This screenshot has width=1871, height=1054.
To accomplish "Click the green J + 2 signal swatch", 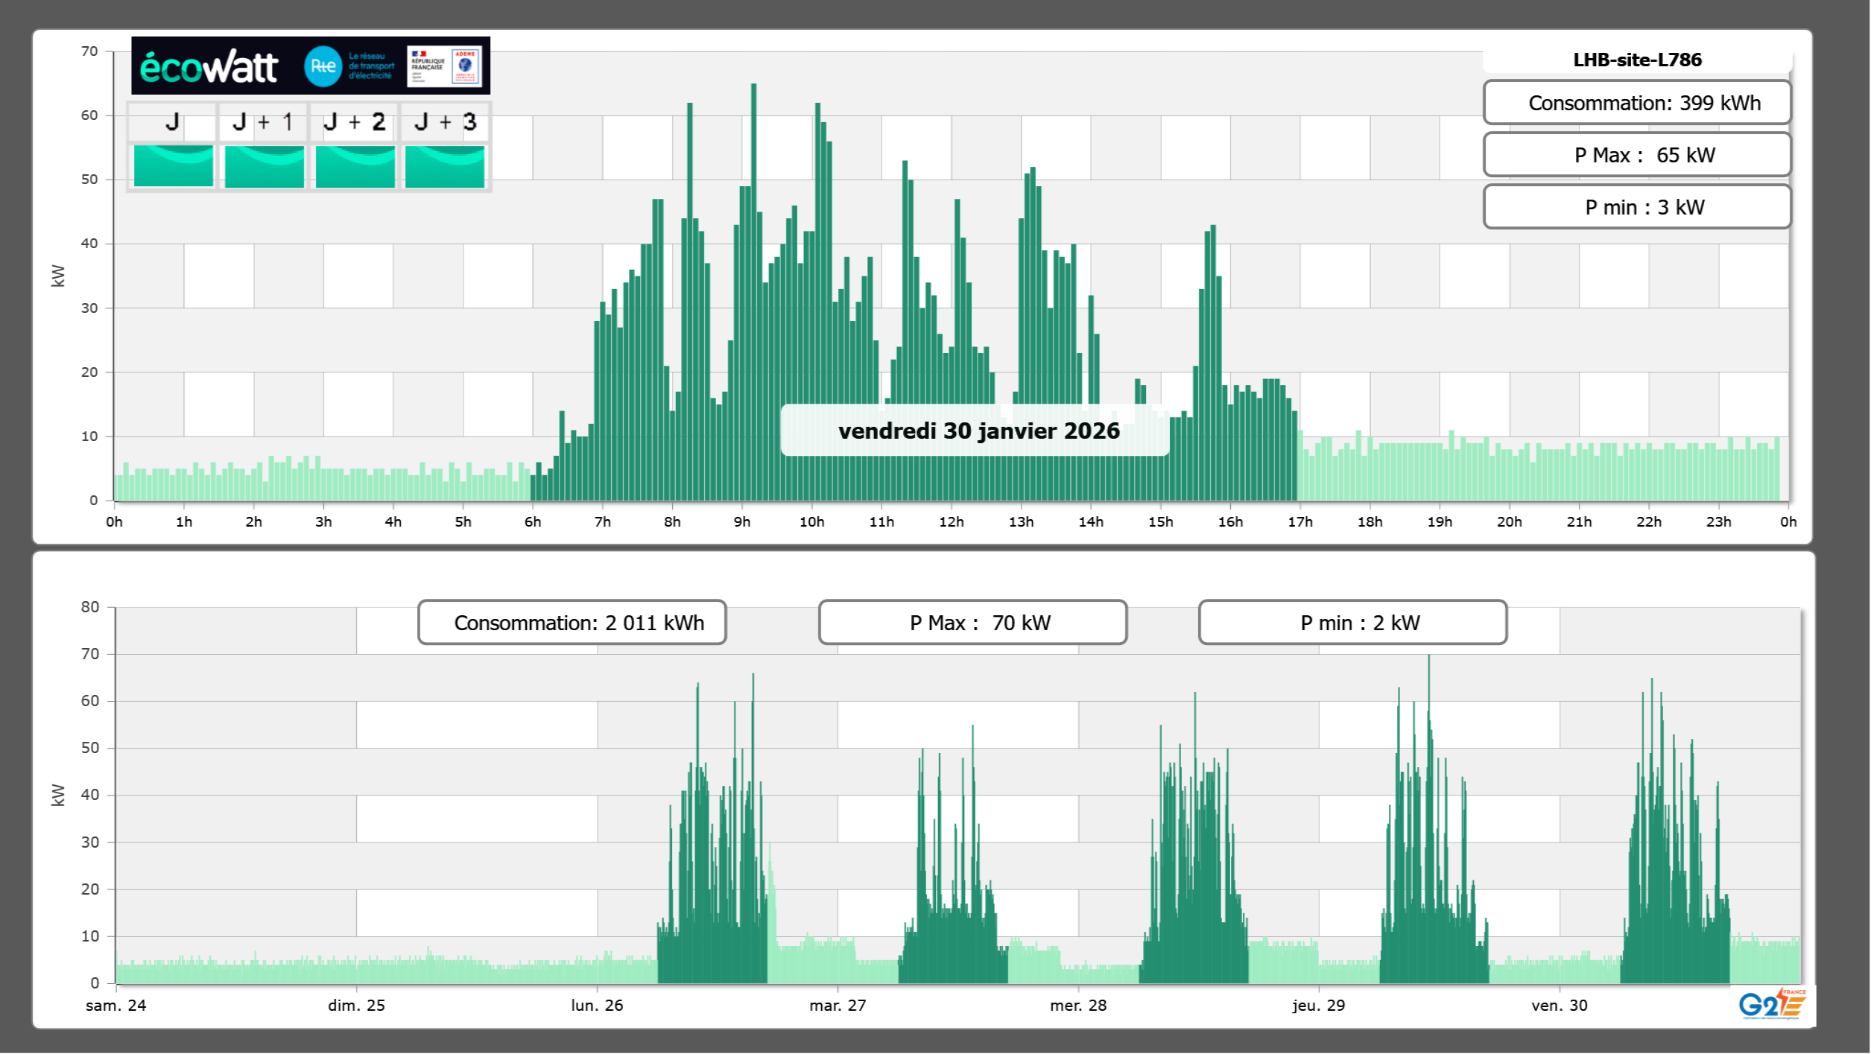I will [x=355, y=166].
